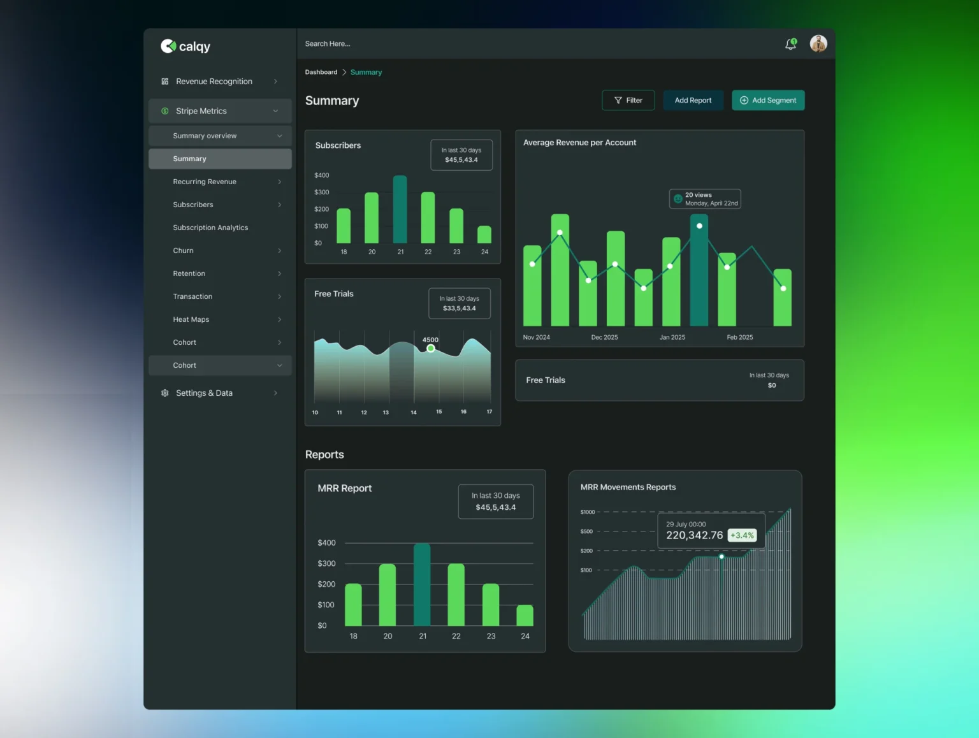The image size is (979, 738).
Task: Expand the Heat Maps chevron
Action: pos(279,319)
